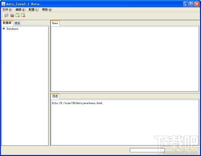Select the Home tab
The image size is (201, 156).
coord(55,23)
